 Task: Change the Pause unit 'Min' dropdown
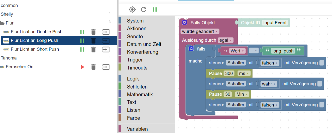243,94
